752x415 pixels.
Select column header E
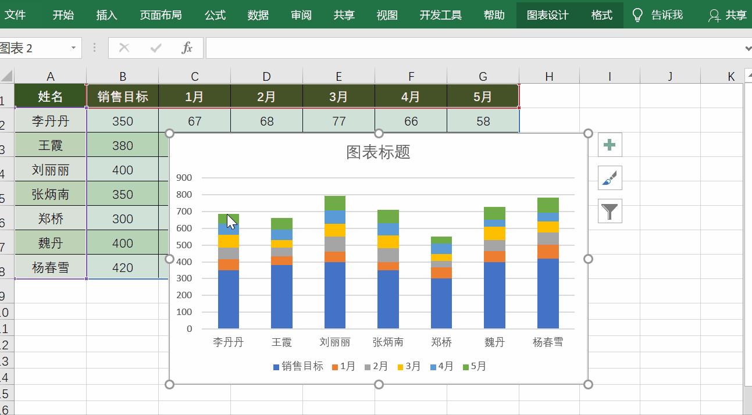coord(338,76)
